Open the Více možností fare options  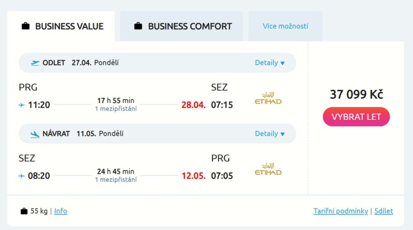[285, 26]
